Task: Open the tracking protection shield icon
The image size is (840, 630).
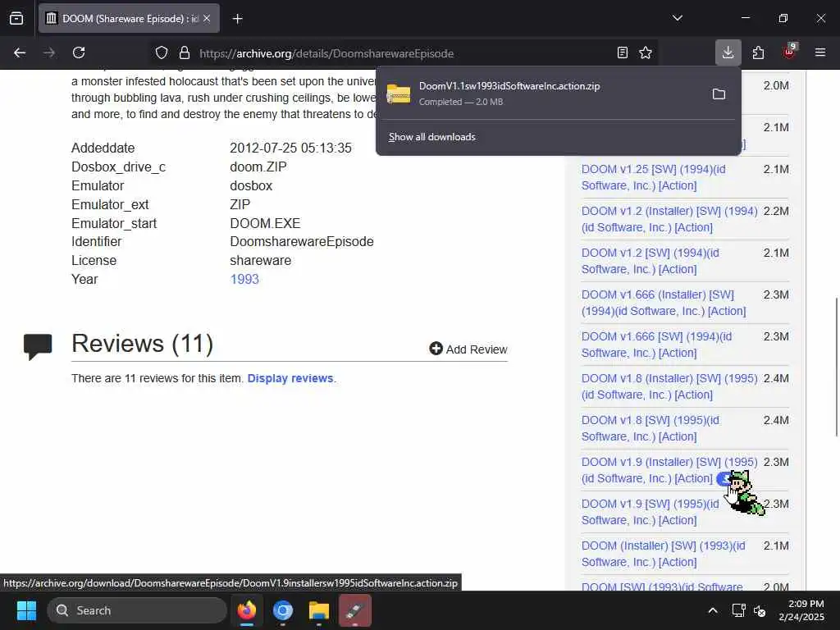Action: [162, 53]
